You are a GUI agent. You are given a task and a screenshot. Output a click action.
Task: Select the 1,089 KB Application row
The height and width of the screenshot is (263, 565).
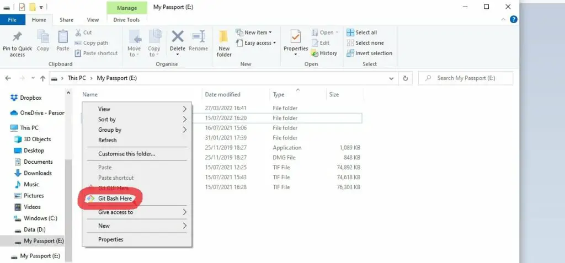coord(221,148)
